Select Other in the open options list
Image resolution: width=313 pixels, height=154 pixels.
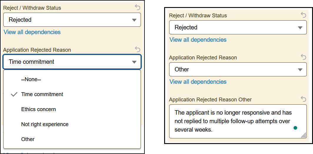(x=28, y=139)
